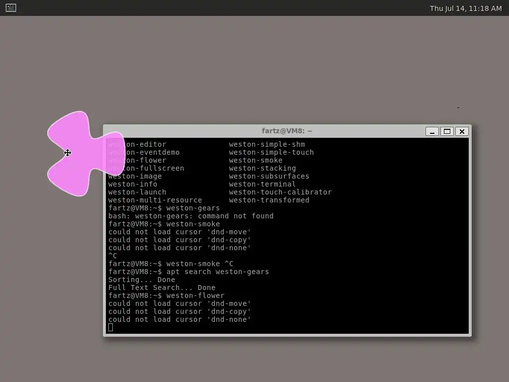The height and width of the screenshot is (382, 509).
Task: Click the text 'weston-simple-shm'
Action: click(267, 144)
